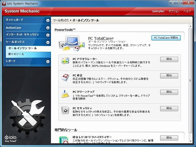Expand the ActiveCare section arrow

point(48,28)
